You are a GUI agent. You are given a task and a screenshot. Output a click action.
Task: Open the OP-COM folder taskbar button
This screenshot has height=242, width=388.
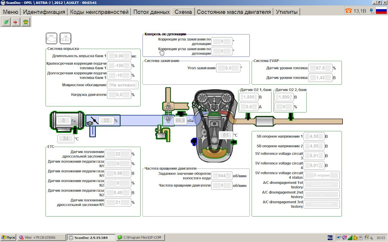tap(141, 238)
